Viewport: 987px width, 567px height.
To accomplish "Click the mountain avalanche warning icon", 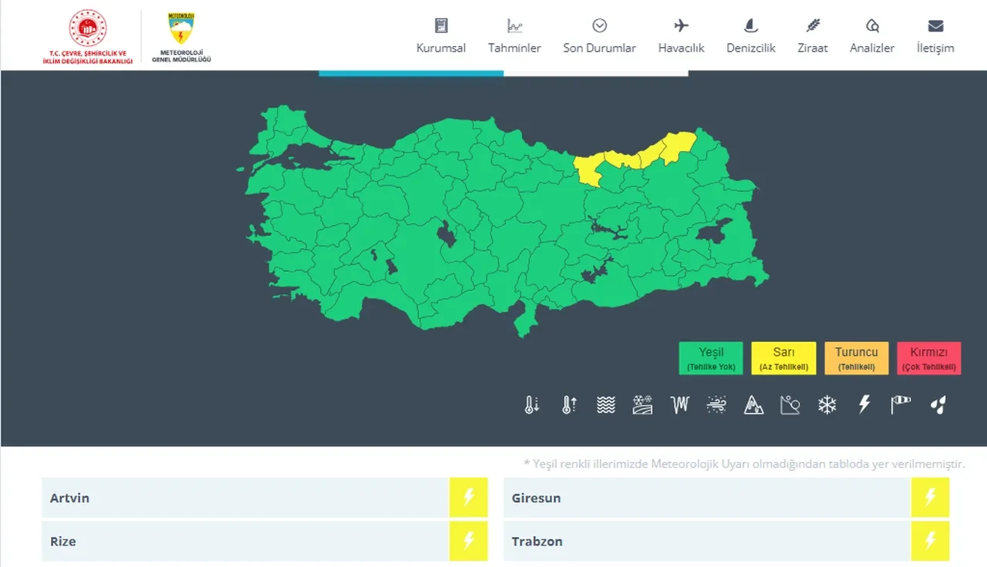I will pyautogui.click(x=753, y=404).
